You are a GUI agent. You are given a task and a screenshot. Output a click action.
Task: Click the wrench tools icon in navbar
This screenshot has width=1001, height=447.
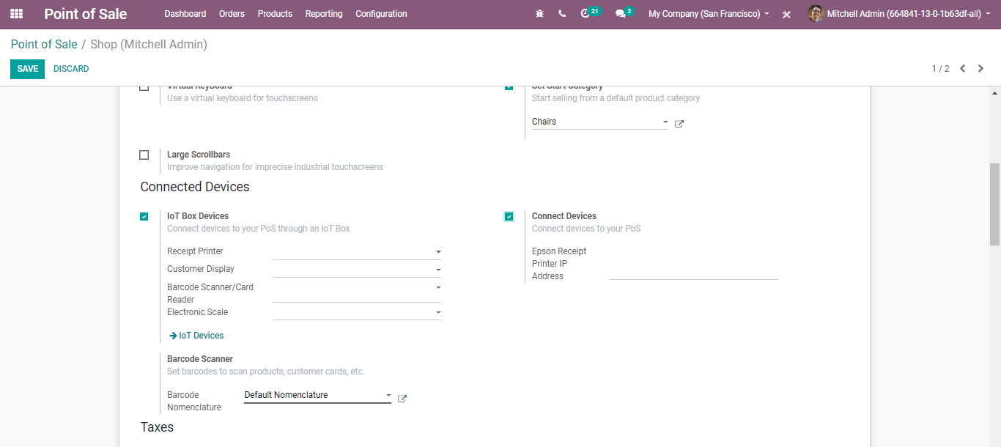click(786, 14)
